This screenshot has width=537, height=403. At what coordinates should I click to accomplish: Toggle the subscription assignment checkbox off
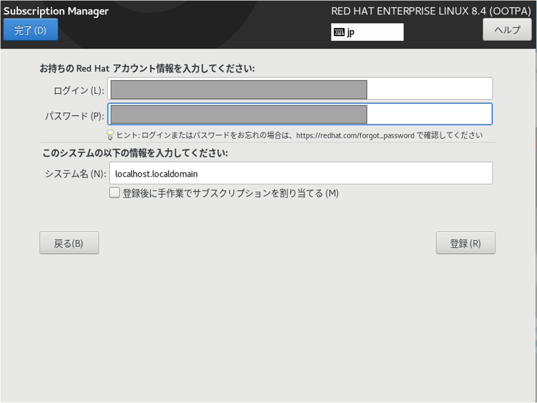[x=114, y=193]
